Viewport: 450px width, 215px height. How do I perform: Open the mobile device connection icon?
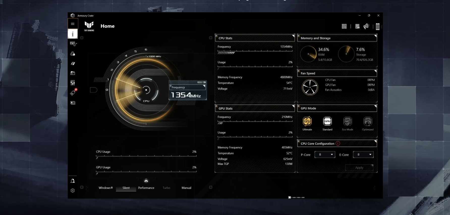point(377,26)
